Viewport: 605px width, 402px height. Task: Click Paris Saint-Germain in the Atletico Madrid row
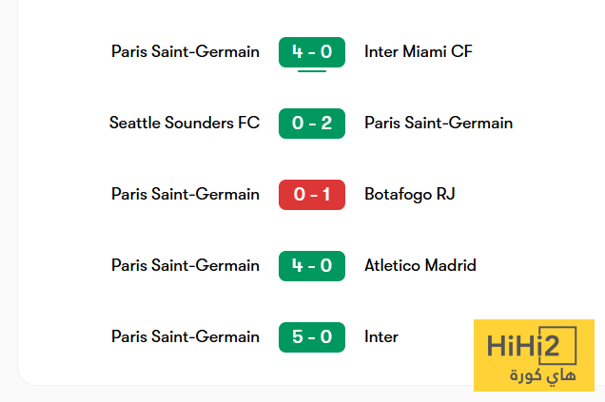(185, 265)
